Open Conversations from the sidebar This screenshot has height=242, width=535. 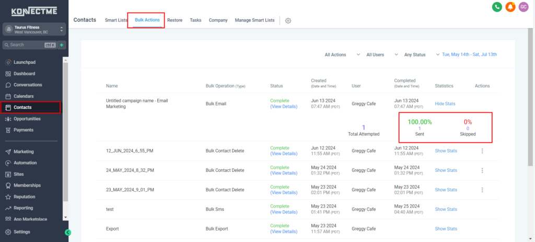pos(28,85)
